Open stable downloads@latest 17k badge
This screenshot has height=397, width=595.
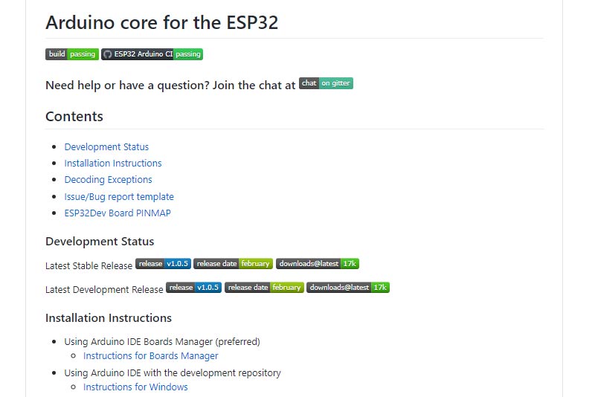coord(318,263)
